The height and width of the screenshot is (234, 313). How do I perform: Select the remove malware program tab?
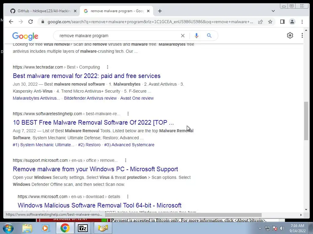117,11
